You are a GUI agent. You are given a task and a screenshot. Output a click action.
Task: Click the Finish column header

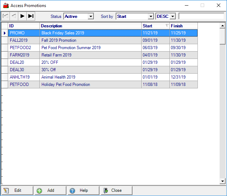pyautogui.click(x=183, y=26)
